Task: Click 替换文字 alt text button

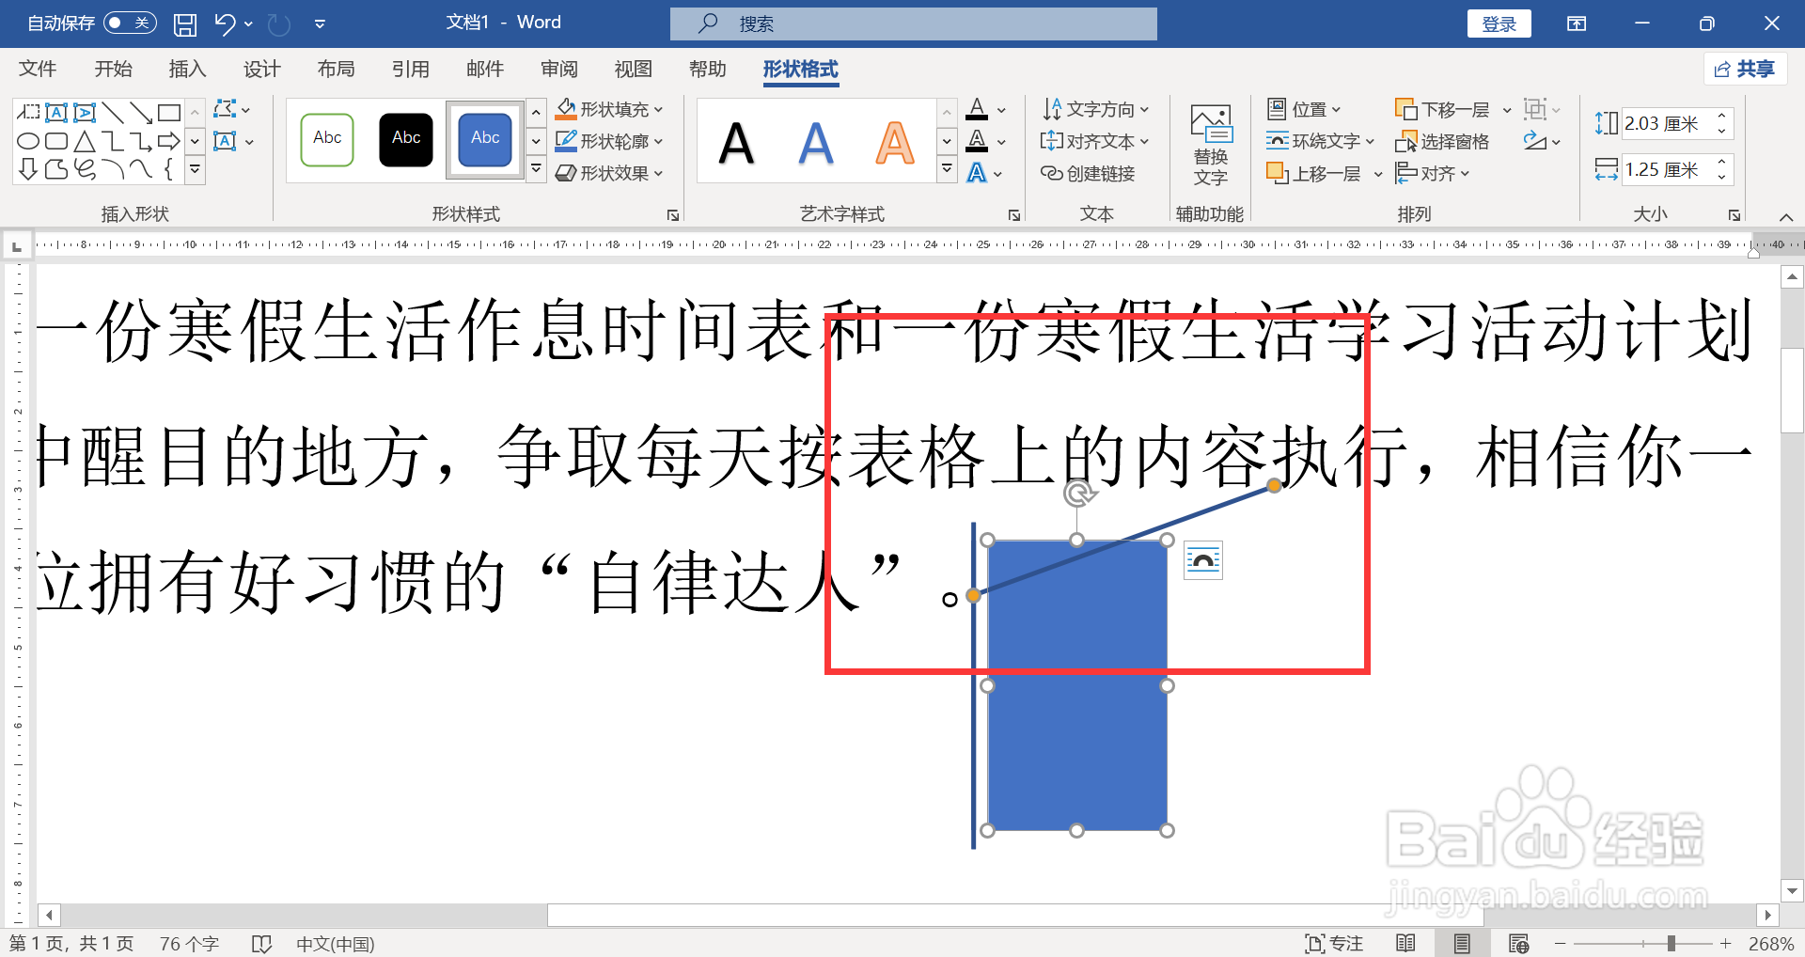Action: (x=1211, y=145)
